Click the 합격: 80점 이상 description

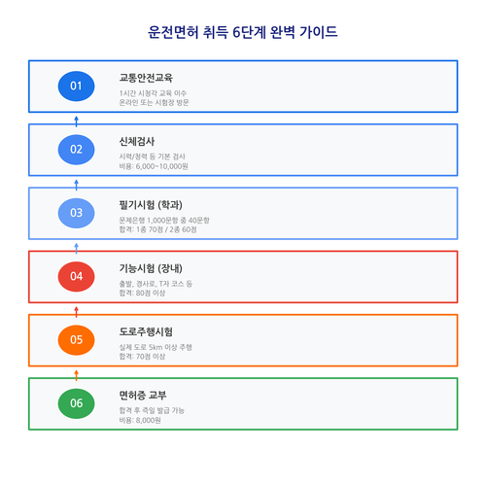(142, 293)
